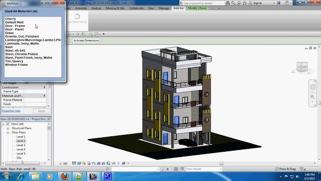Expand the Structural Plans node
The width and height of the screenshot is (321, 181).
point(8,128)
